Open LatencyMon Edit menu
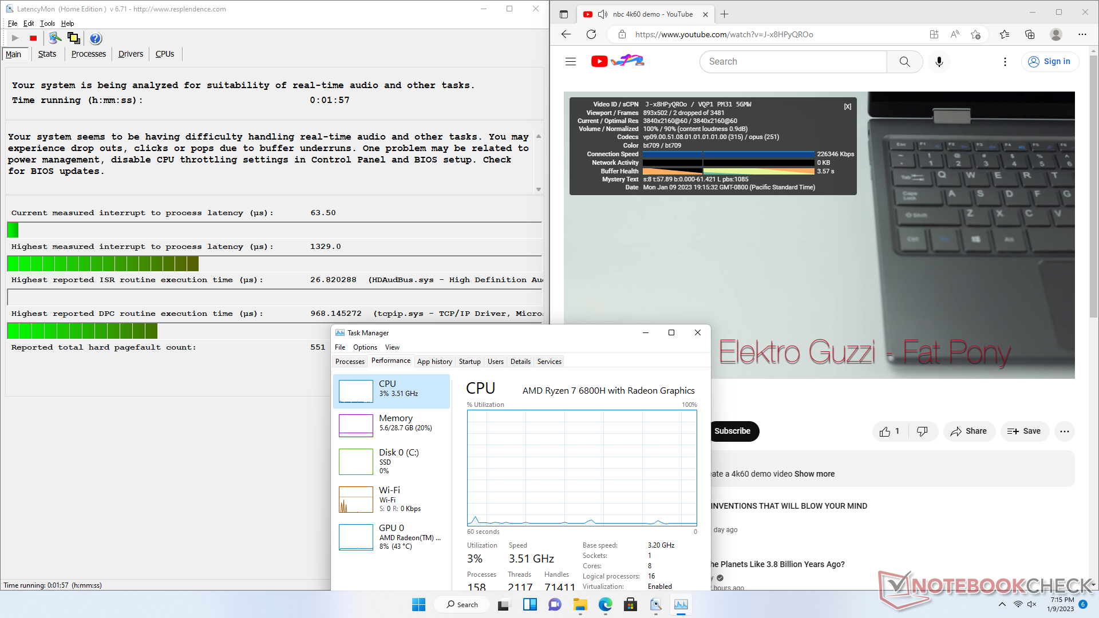The image size is (1099, 618). click(x=29, y=23)
